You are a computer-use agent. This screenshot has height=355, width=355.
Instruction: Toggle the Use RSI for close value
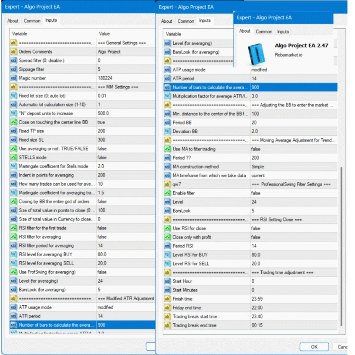click(x=294, y=228)
